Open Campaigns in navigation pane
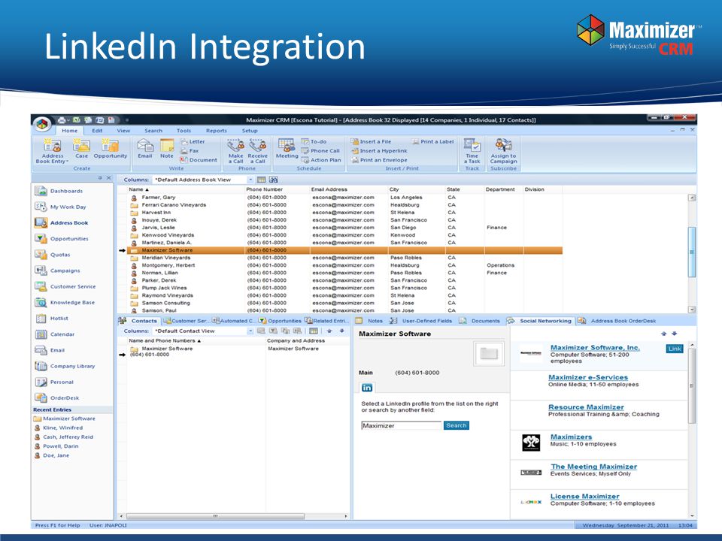 (x=58, y=270)
